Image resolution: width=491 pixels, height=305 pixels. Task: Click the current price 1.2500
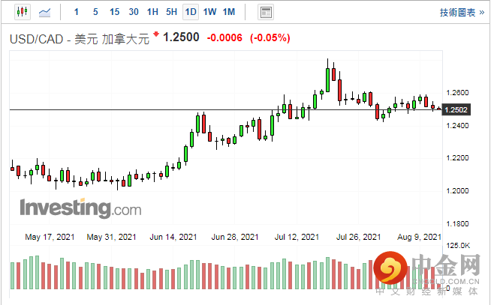pyautogui.click(x=181, y=37)
